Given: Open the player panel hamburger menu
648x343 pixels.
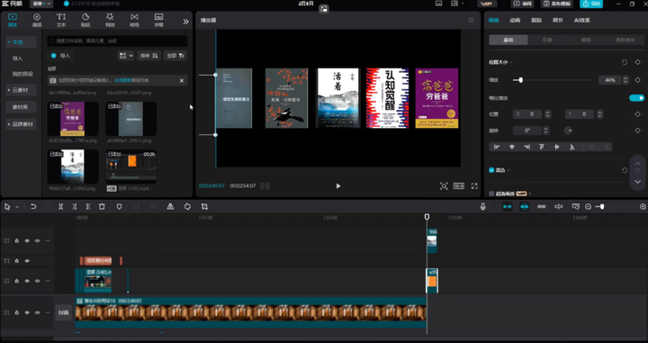Looking at the screenshot, I should coord(471,20).
